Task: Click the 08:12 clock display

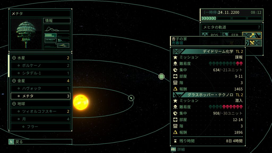Action: click(x=256, y=12)
